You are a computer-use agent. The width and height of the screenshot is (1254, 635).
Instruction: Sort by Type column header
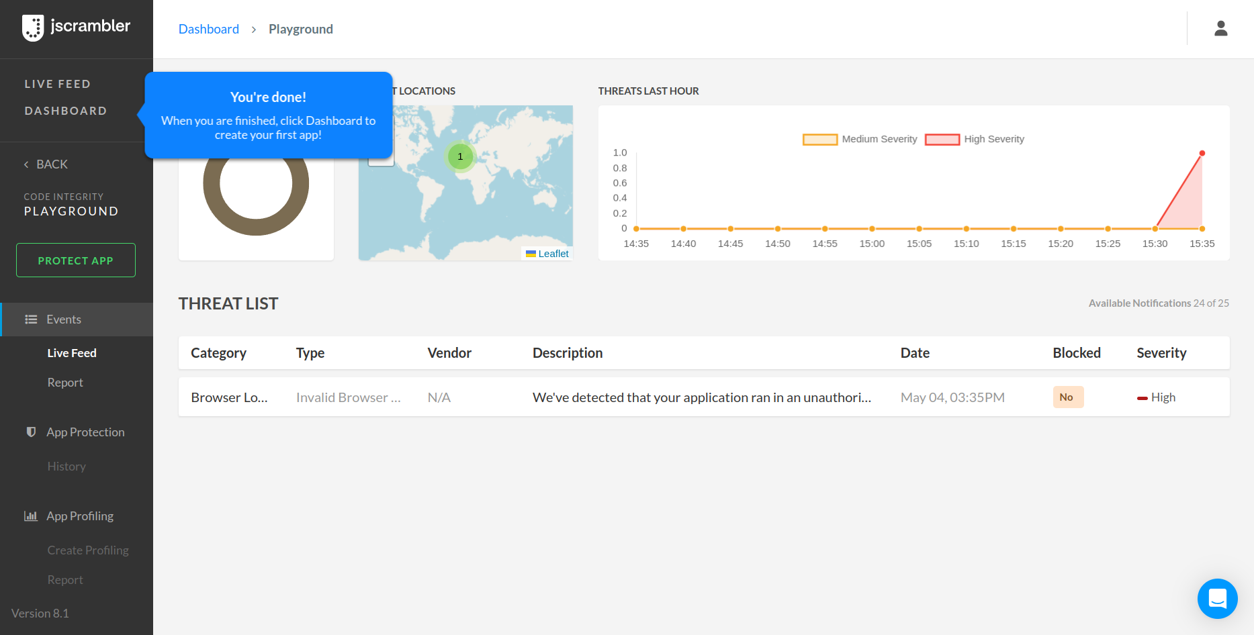(310, 353)
